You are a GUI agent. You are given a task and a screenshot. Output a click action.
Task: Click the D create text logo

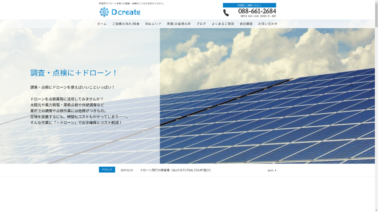[x=126, y=12]
